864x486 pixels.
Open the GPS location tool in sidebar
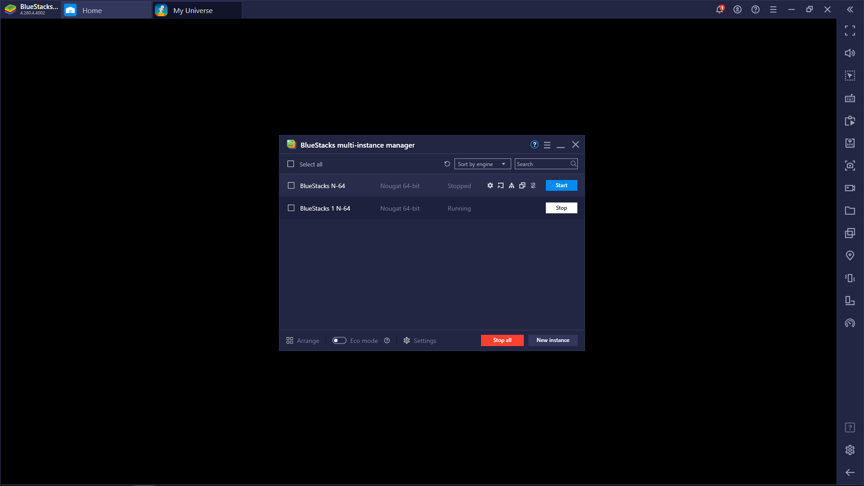point(850,255)
